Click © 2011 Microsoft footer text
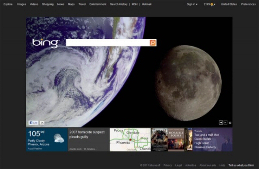Screen dimensions: 259x169 tap(150, 165)
